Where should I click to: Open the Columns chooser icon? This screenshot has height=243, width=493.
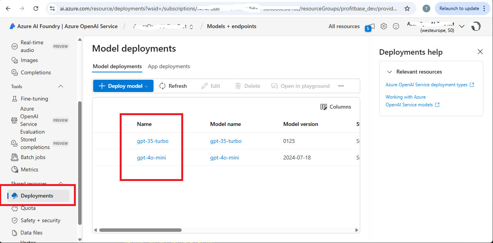click(x=324, y=107)
